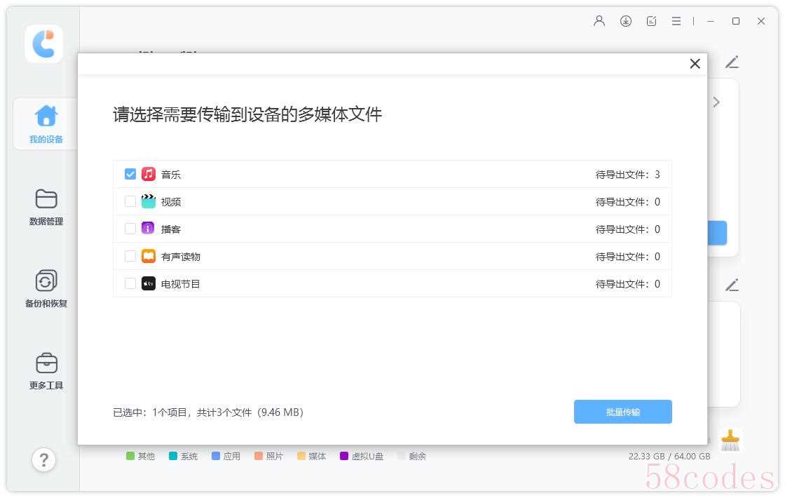Open the download manager icon
This screenshot has height=498, width=785.
pos(625,21)
